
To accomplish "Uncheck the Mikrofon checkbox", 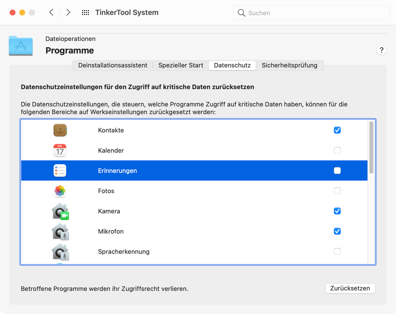I will click(x=337, y=231).
